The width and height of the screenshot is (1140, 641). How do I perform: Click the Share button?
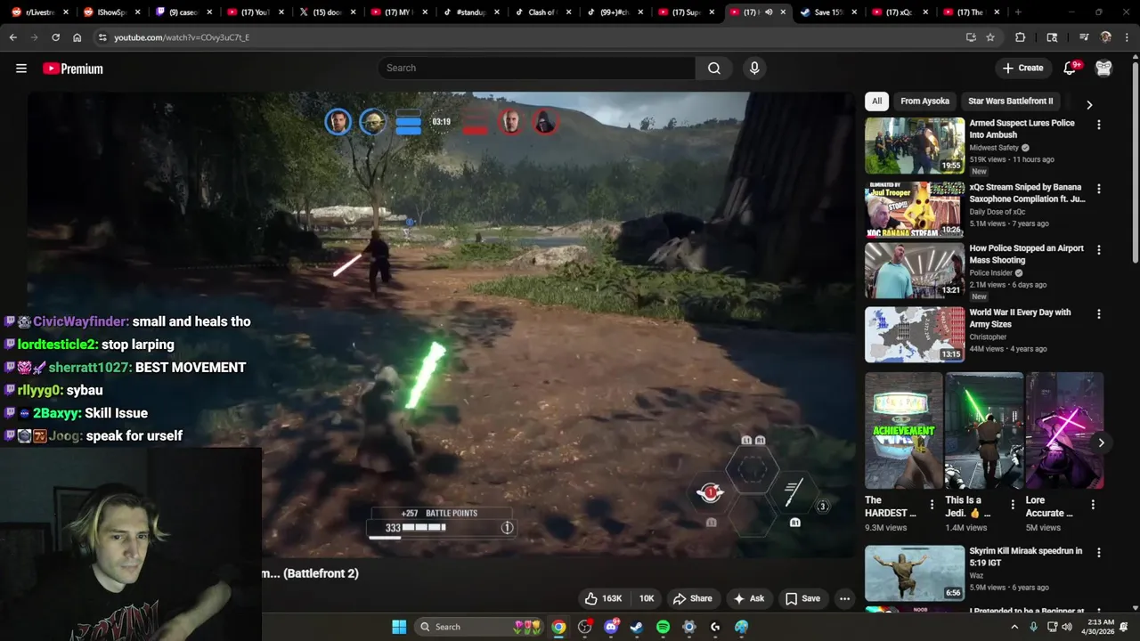click(692, 598)
